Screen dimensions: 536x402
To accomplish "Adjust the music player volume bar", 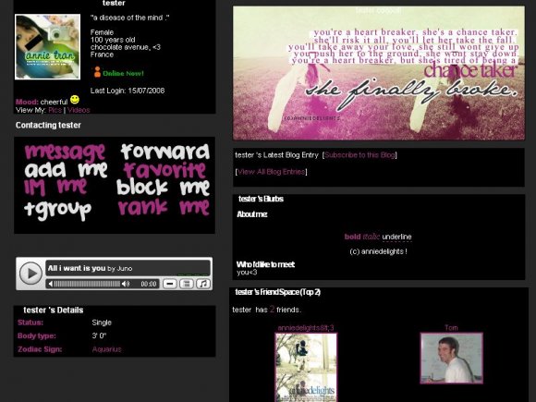I will point(87,284).
